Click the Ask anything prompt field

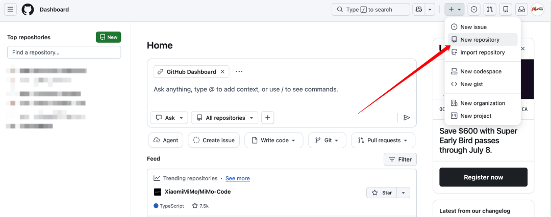pyautogui.click(x=282, y=90)
